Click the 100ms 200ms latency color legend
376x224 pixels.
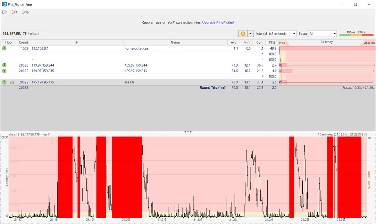tap(356, 33)
